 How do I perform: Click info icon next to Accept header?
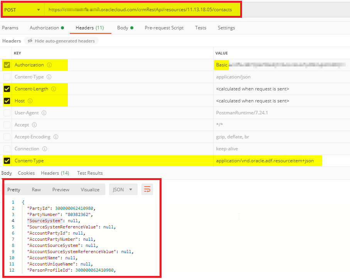(34, 125)
